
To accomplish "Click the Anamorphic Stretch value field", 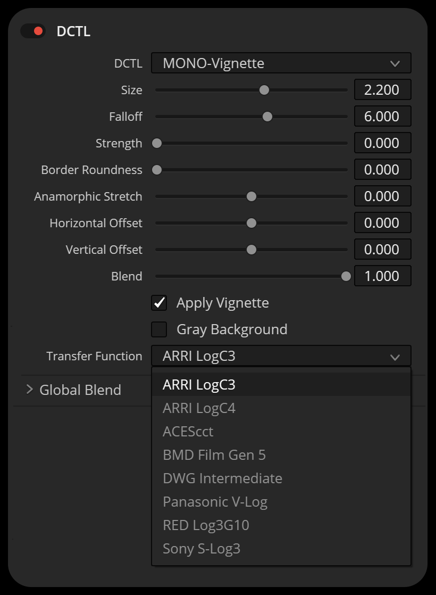I will coord(382,196).
